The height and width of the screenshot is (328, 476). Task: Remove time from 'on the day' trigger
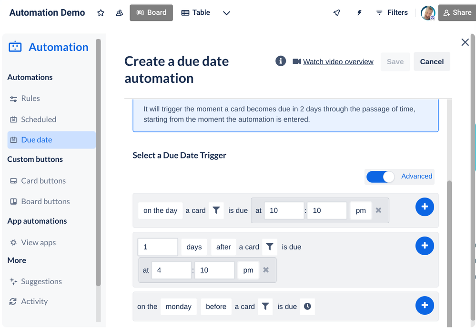point(378,210)
